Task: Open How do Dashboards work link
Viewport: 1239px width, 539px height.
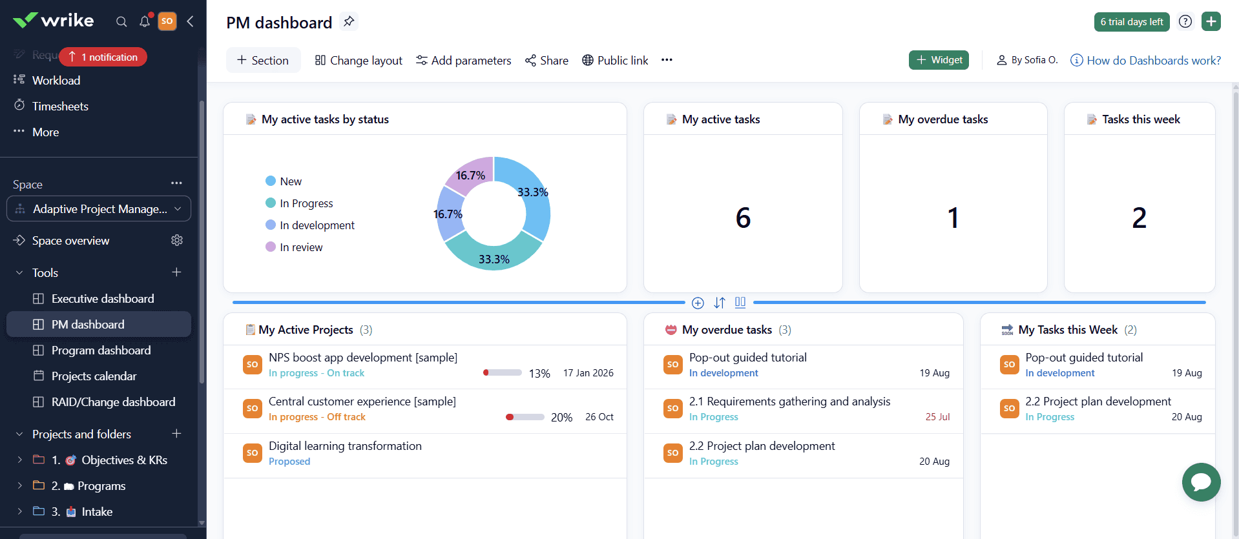Action: (x=1153, y=60)
